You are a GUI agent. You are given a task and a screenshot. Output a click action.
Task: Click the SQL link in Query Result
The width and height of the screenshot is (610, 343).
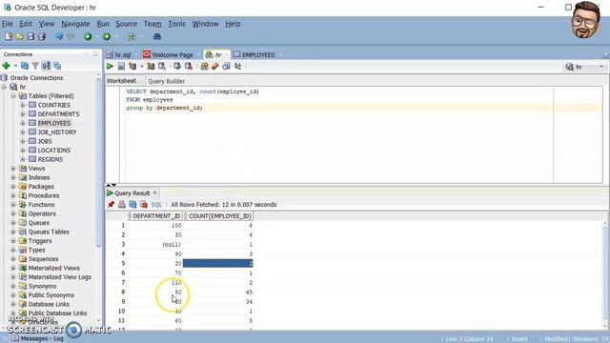[156, 205]
